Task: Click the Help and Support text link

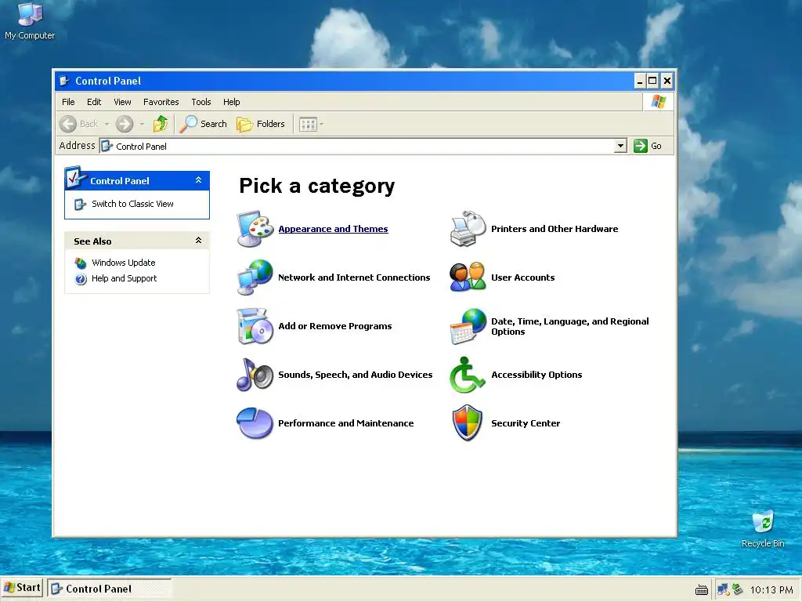Action: 125,278
